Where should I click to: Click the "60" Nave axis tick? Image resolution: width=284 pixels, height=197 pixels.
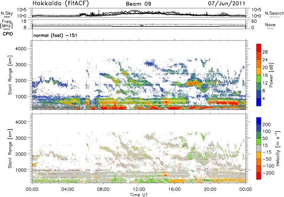254,21
